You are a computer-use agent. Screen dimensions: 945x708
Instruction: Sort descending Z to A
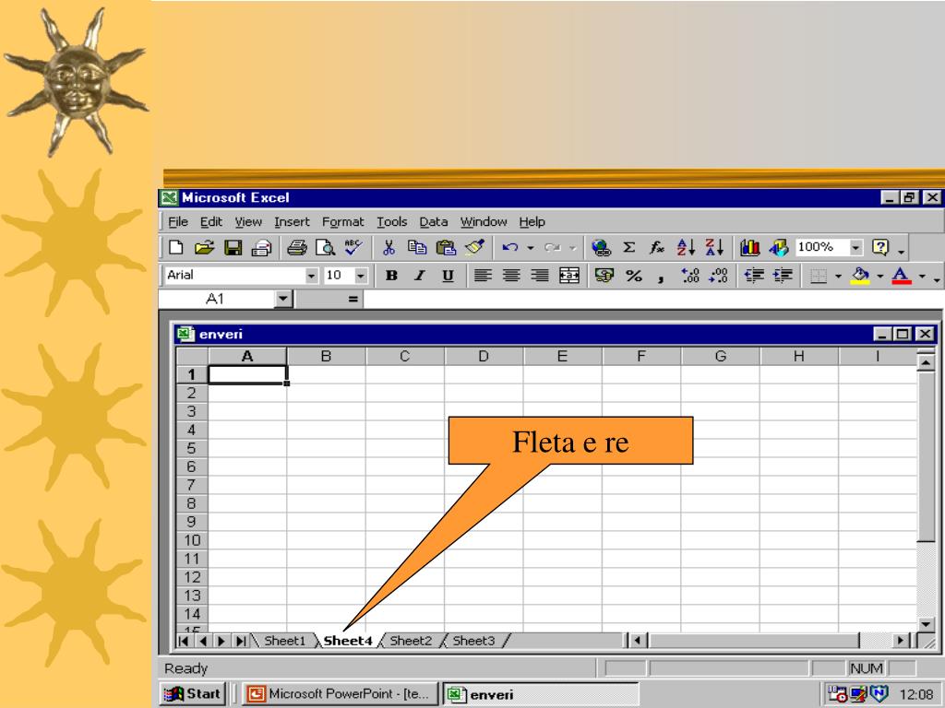point(714,247)
